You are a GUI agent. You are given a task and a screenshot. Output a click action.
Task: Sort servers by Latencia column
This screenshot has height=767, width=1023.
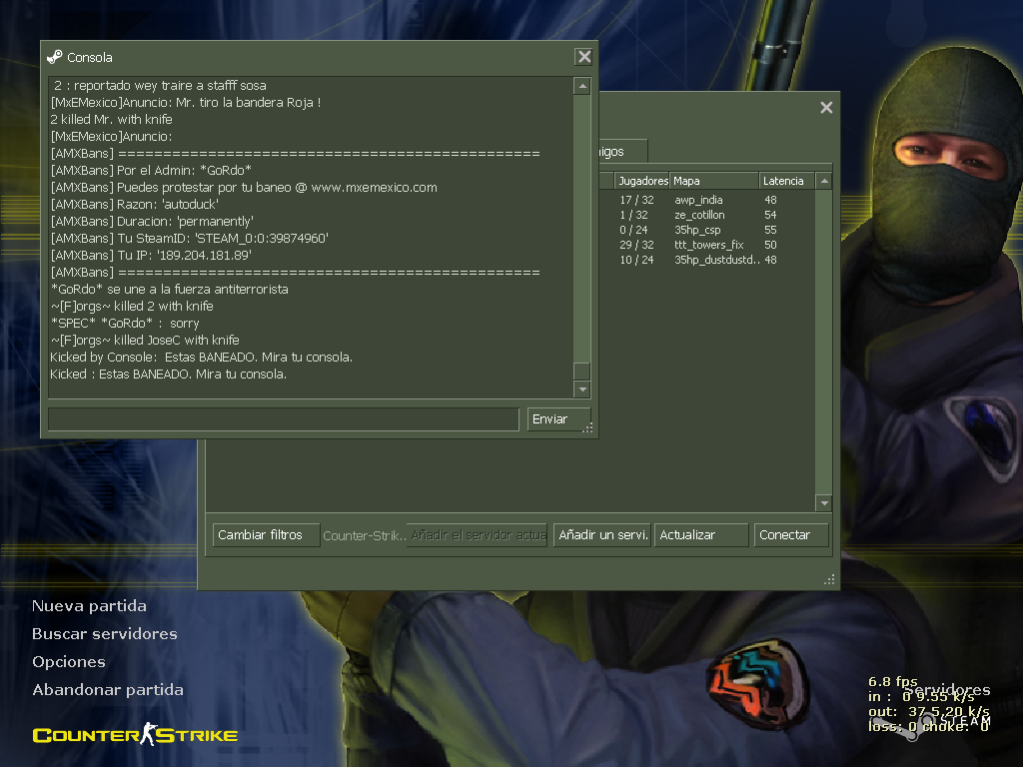(x=787, y=182)
